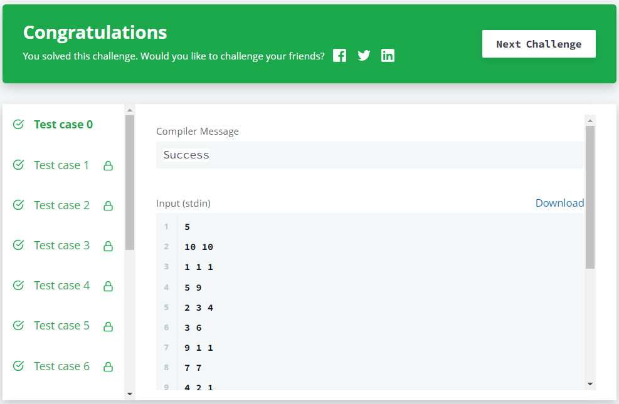Open Test case 3 entry
This screenshot has width=619, height=404.
click(x=61, y=245)
